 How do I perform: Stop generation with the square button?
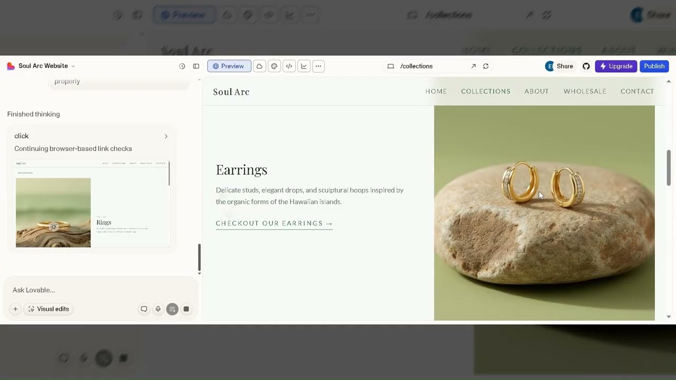click(186, 309)
